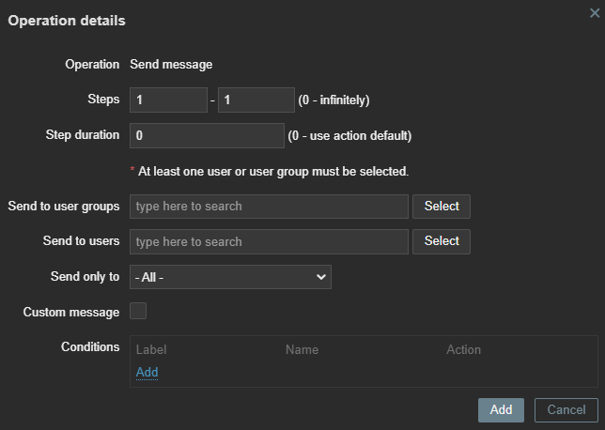
Task: Focus the Steps ending value field
Action: click(256, 100)
